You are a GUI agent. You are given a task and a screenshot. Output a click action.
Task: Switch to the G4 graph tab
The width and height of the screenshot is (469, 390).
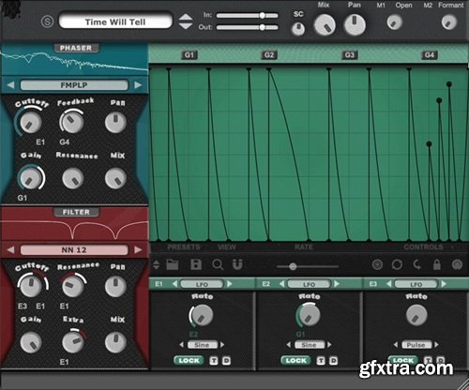click(x=430, y=55)
